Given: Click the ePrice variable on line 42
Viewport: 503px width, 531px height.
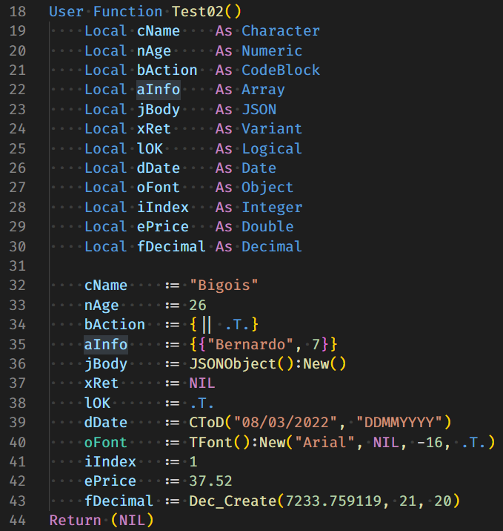Looking at the screenshot, I should (x=110, y=481).
